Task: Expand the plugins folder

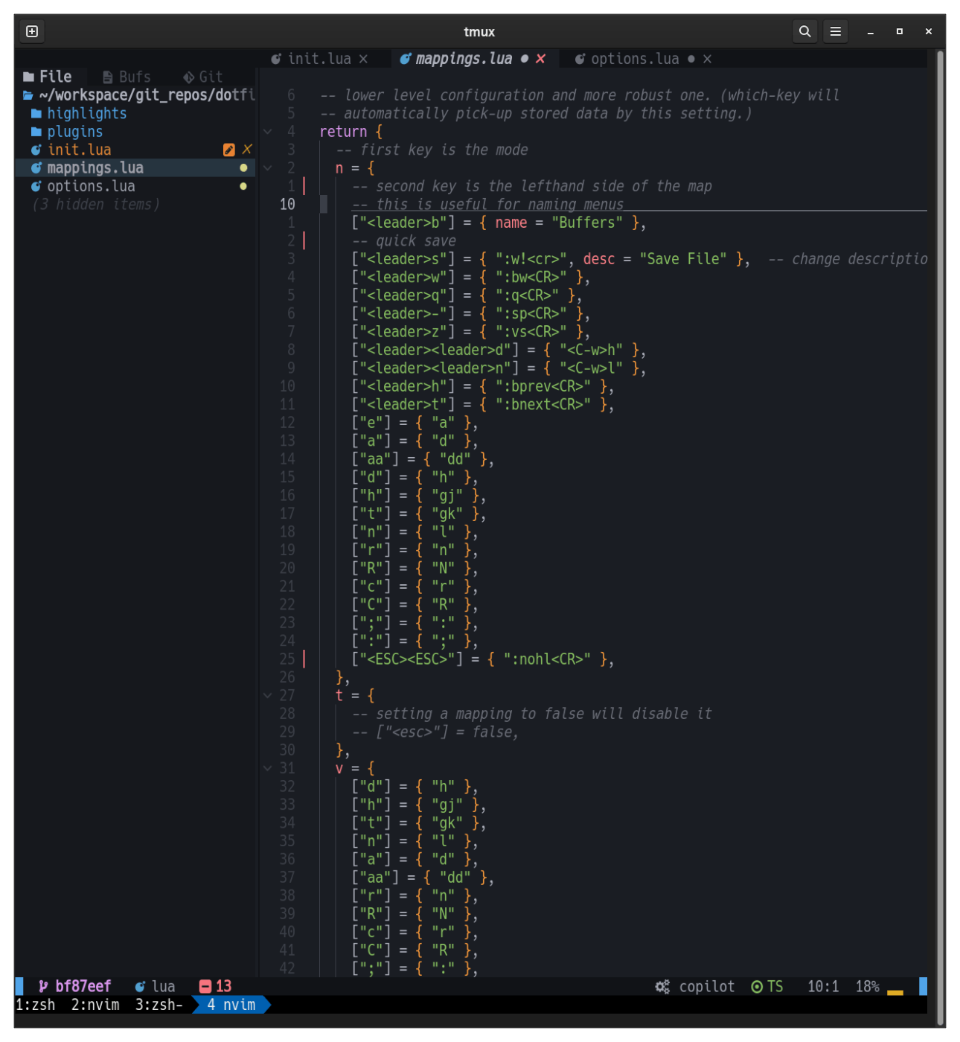Action: click(67, 132)
